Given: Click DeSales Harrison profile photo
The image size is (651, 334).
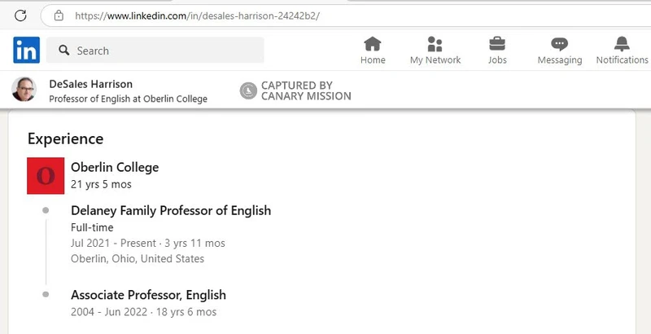Looking at the screenshot, I should tap(24, 90).
